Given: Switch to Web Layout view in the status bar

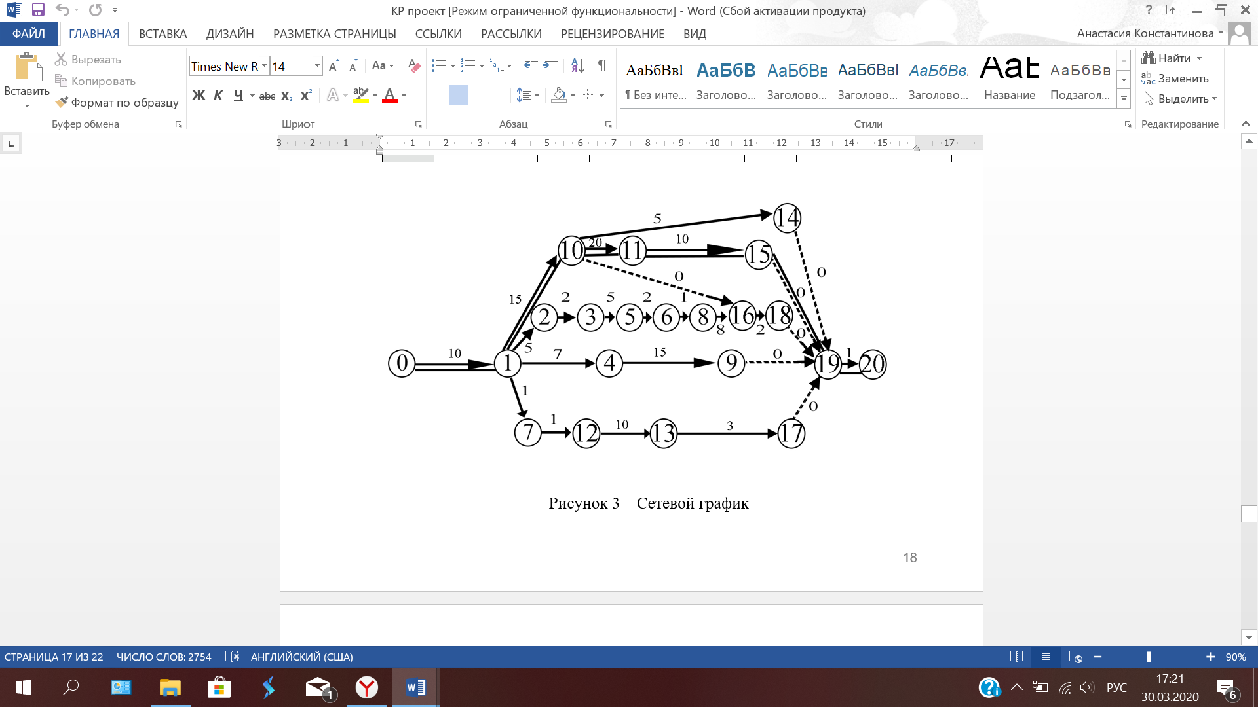Looking at the screenshot, I should pos(1075,657).
